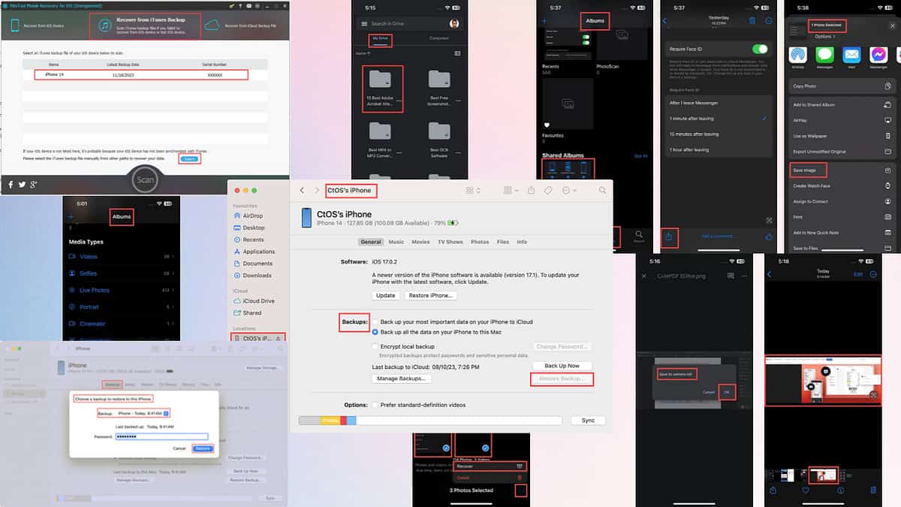Open the Backup selection dropdown in restore dialog
Screen dimensions: 901x507
[165, 413]
